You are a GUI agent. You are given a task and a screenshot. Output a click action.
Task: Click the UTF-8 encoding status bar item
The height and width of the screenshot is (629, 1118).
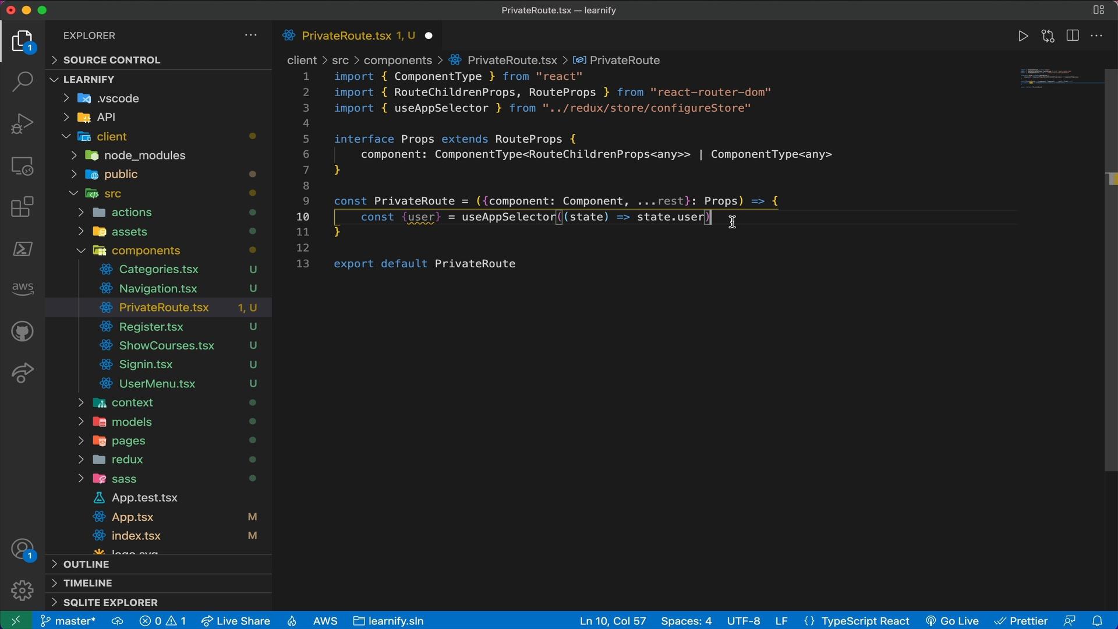743,620
